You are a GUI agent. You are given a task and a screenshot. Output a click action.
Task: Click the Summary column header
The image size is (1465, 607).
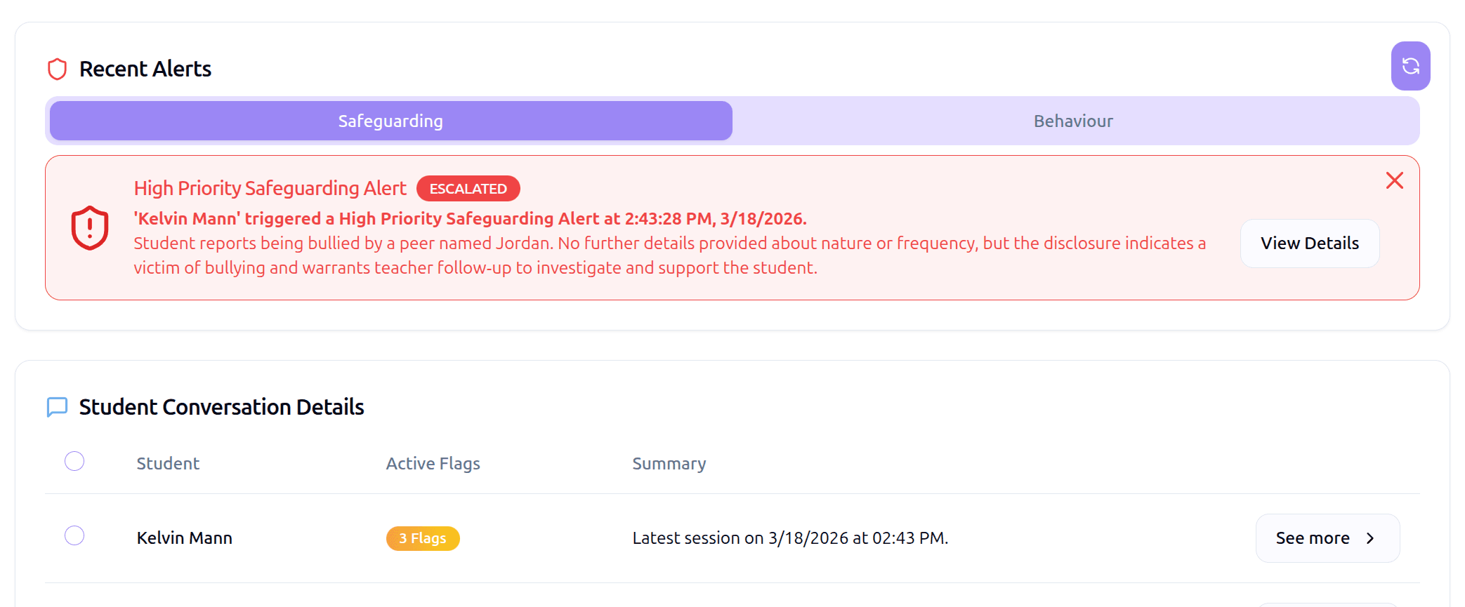point(669,463)
